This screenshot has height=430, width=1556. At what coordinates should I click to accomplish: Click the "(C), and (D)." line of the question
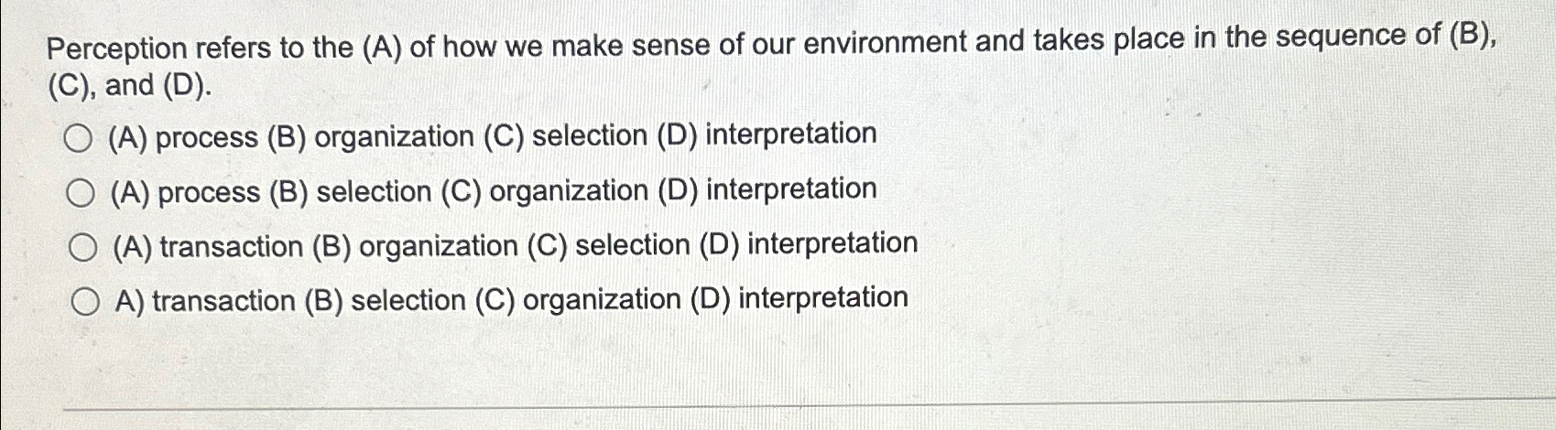point(128,87)
